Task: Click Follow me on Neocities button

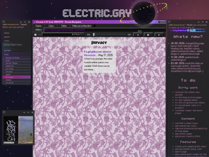Action: [83, 26]
